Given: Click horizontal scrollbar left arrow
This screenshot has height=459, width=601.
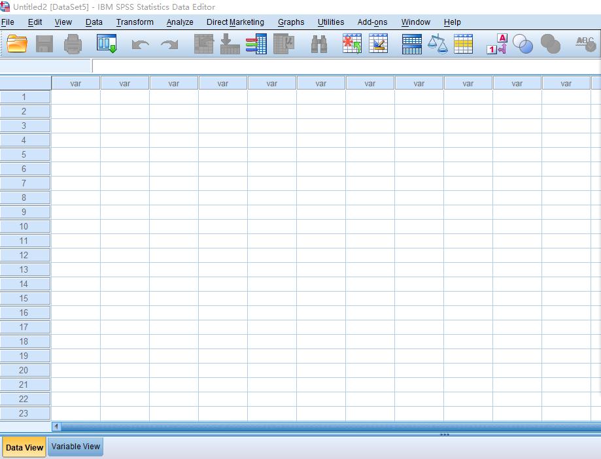Looking at the screenshot, I should (x=56, y=426).
